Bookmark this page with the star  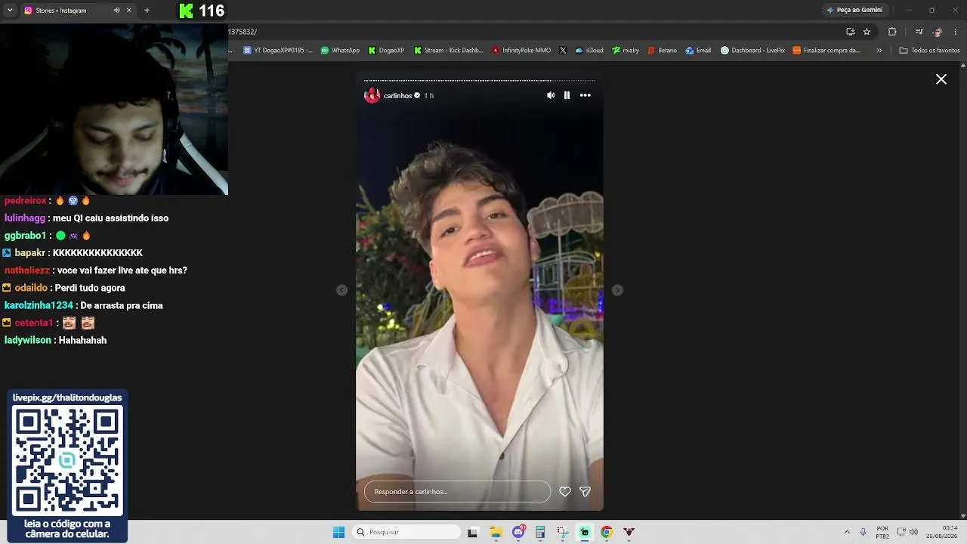[x=867, y=32]
